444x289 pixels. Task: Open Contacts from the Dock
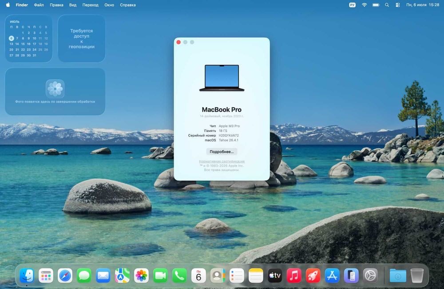218,275
